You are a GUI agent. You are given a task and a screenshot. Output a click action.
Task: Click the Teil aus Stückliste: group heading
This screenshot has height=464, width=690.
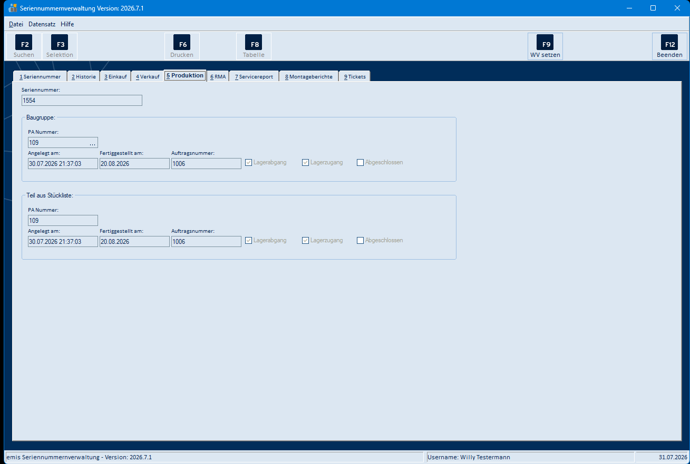[50, 195]
